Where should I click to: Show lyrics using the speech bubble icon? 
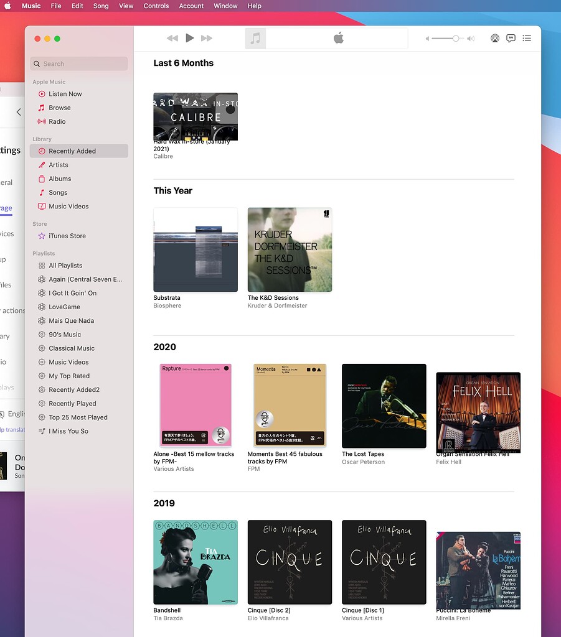511,38
